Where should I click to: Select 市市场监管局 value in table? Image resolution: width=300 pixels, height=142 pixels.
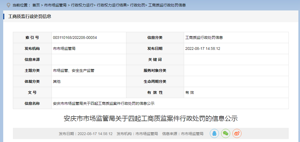(x=64, y=48)
